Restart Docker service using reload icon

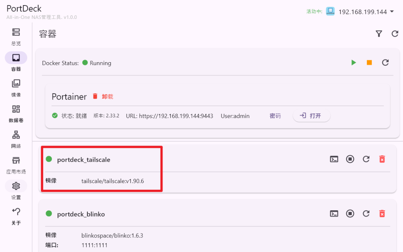(x=385, y=63)
